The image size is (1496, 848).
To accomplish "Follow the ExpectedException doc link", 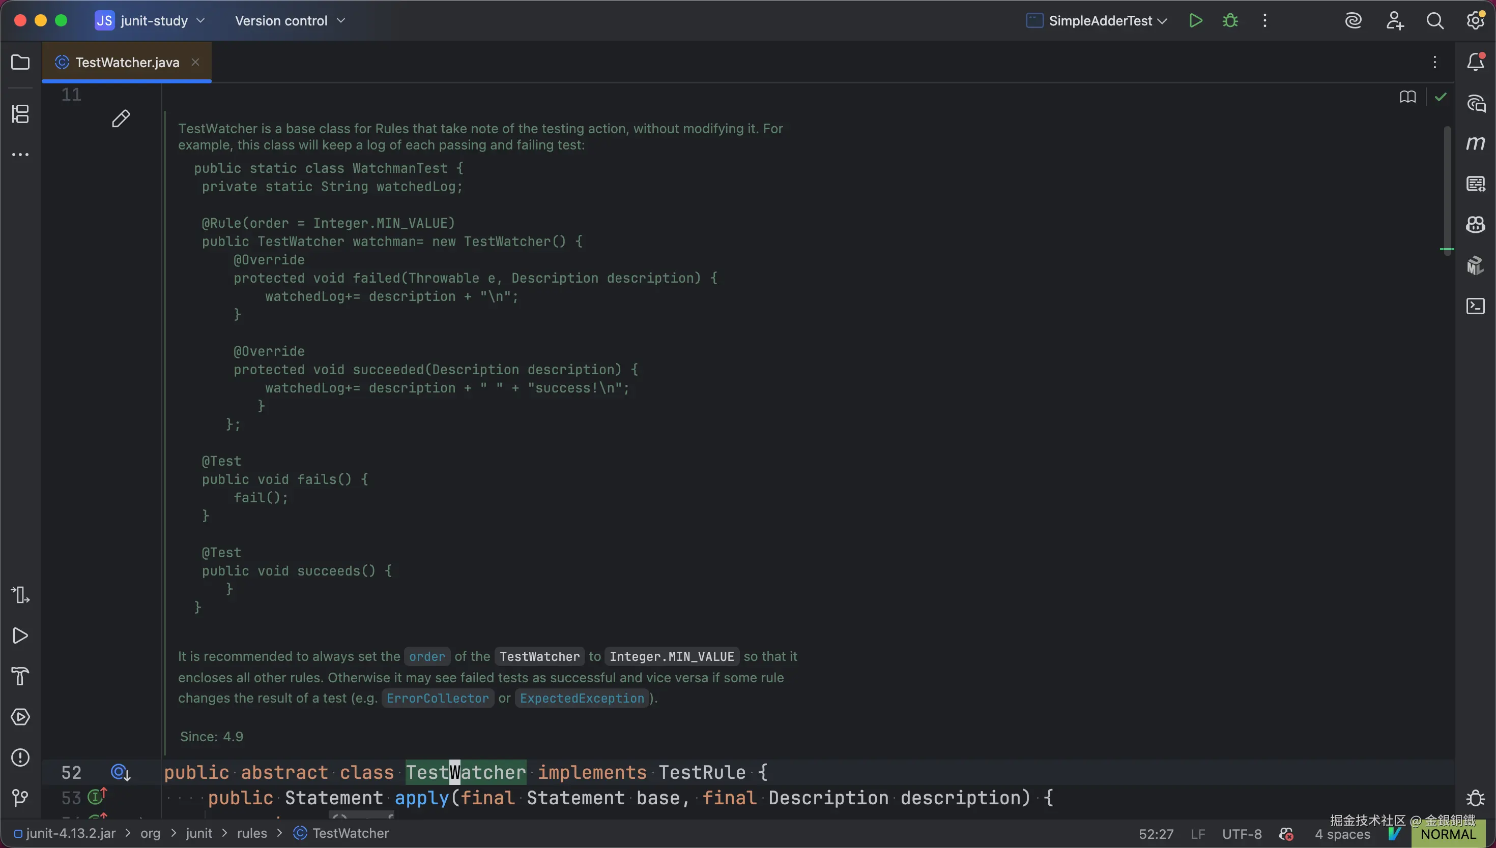I will (x=582, y=699).
